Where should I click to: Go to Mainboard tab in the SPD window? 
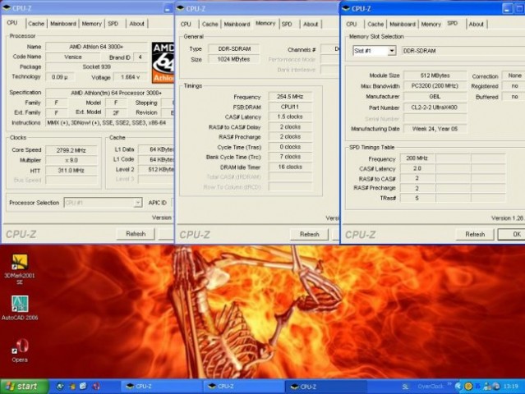(403, 24)
